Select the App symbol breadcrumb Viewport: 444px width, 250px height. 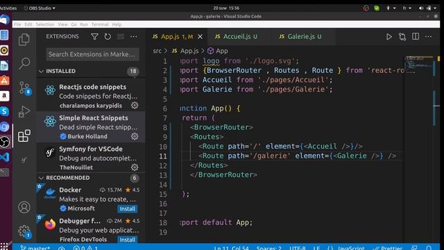pos(217,51)
